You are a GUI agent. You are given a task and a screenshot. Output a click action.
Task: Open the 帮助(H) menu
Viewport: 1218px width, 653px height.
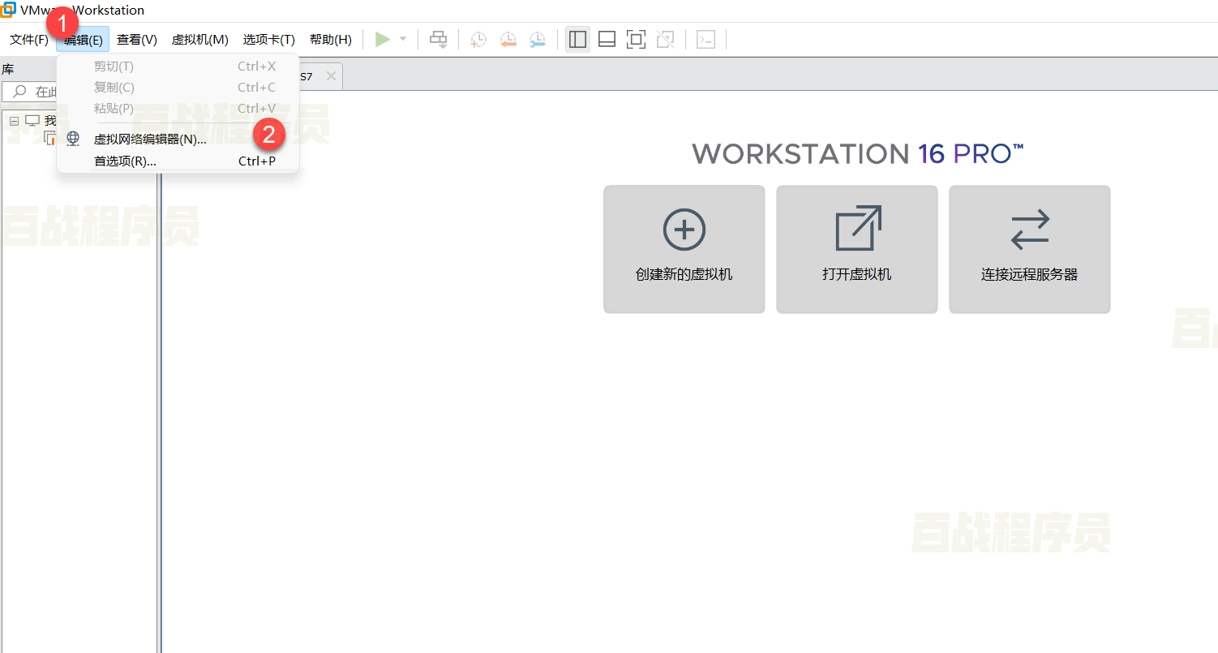point(330,40)
